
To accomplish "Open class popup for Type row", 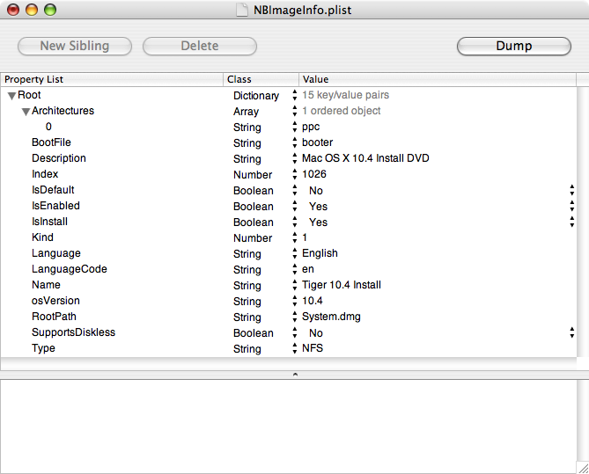I will point(295,348).
